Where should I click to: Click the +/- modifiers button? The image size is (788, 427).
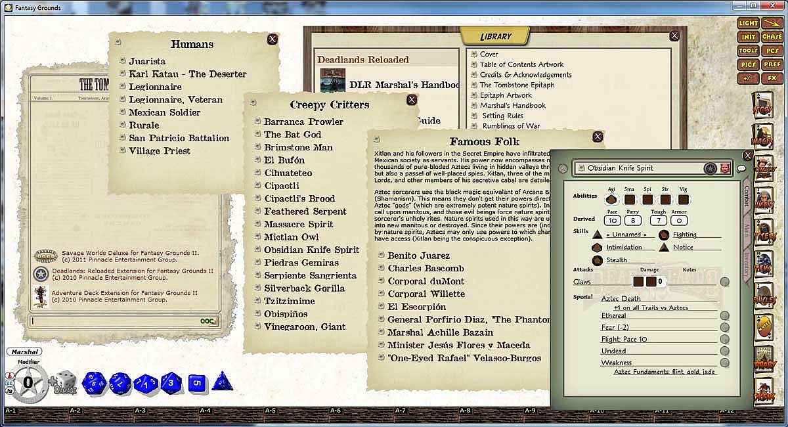[x=748, y=78]
